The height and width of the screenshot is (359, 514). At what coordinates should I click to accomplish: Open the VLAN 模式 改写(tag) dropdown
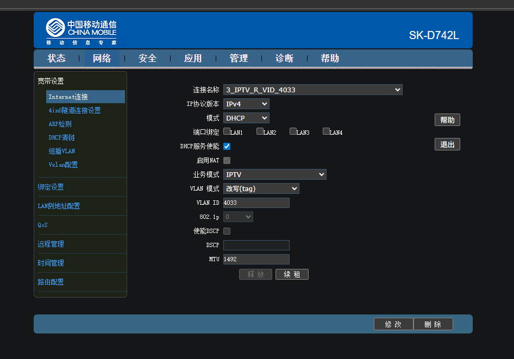pyautogui.click(x=261, y=188)
